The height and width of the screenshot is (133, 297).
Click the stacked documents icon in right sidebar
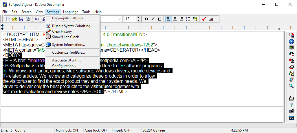(291, 99)
